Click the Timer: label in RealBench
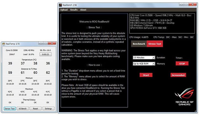The image size is (199, 116). (x=179, y=58)
